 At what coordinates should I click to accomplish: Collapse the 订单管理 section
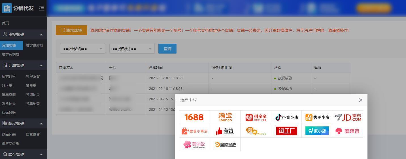coord(41,65)
